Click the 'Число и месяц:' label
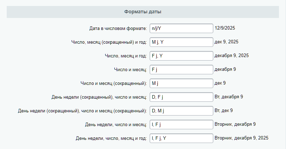Viewport: 286px width, 149px height. point(130,70)
